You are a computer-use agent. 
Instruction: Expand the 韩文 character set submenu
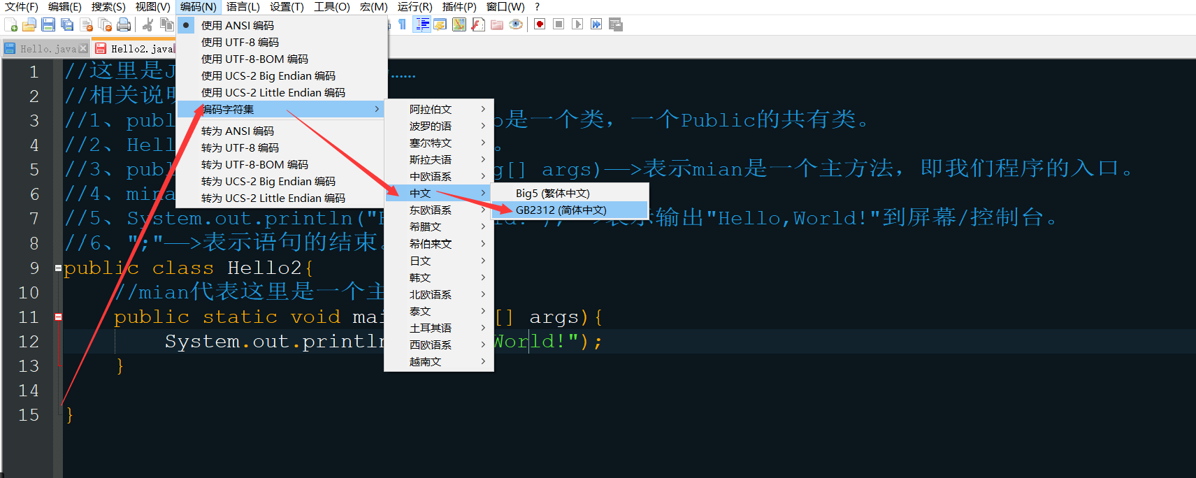[x=439, y=277]
